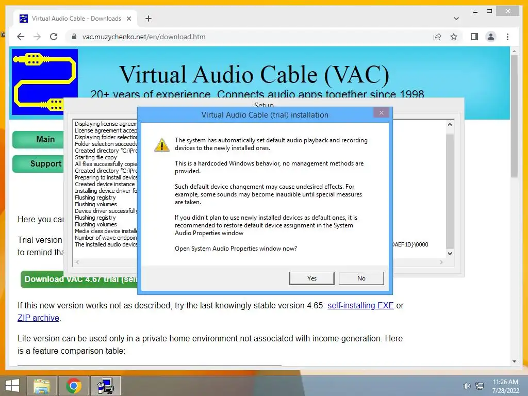Open the Chrome profile icon
The image size is (528, 396).
coord(491,37)
